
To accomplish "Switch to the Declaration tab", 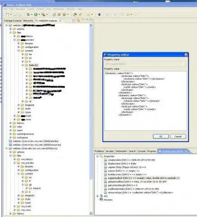I will click(121, 151).
